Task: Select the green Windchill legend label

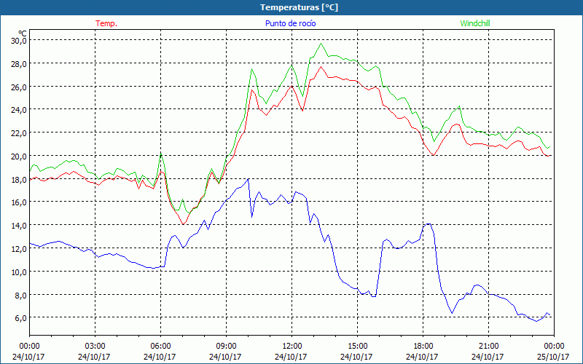Action: (475, 23)
